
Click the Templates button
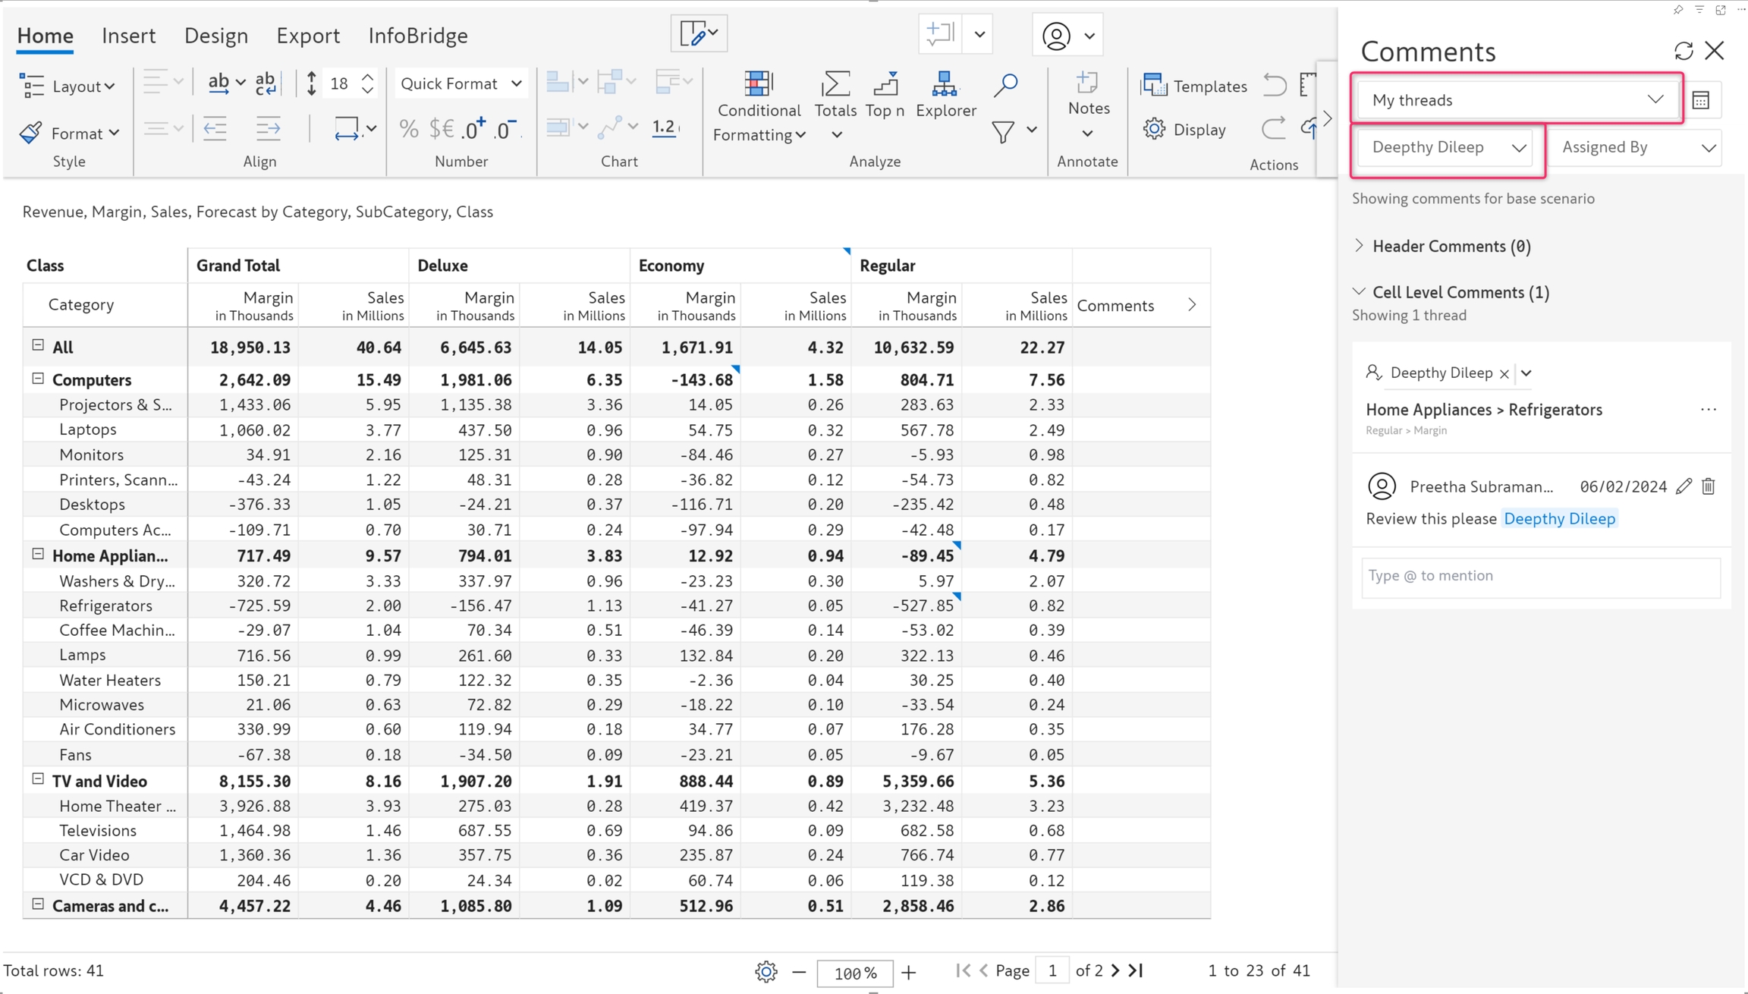tap(1194, 86)
